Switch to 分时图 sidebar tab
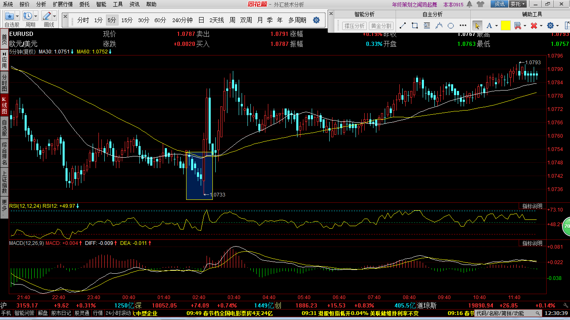 point(4,83)
